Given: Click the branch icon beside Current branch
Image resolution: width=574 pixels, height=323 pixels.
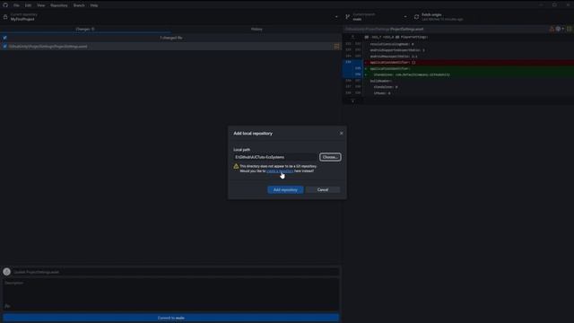Looking at the screenshot, I should (347, 17).
